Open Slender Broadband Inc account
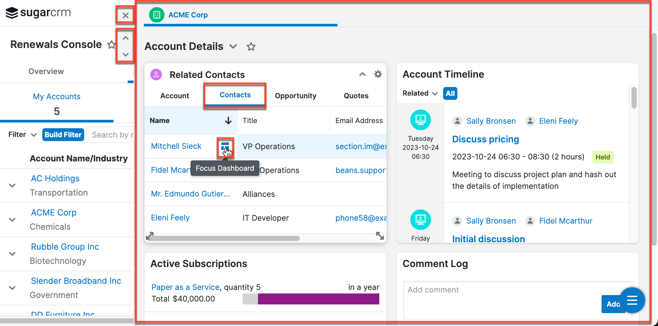The image size is (658, 326). tap(76, 281)
